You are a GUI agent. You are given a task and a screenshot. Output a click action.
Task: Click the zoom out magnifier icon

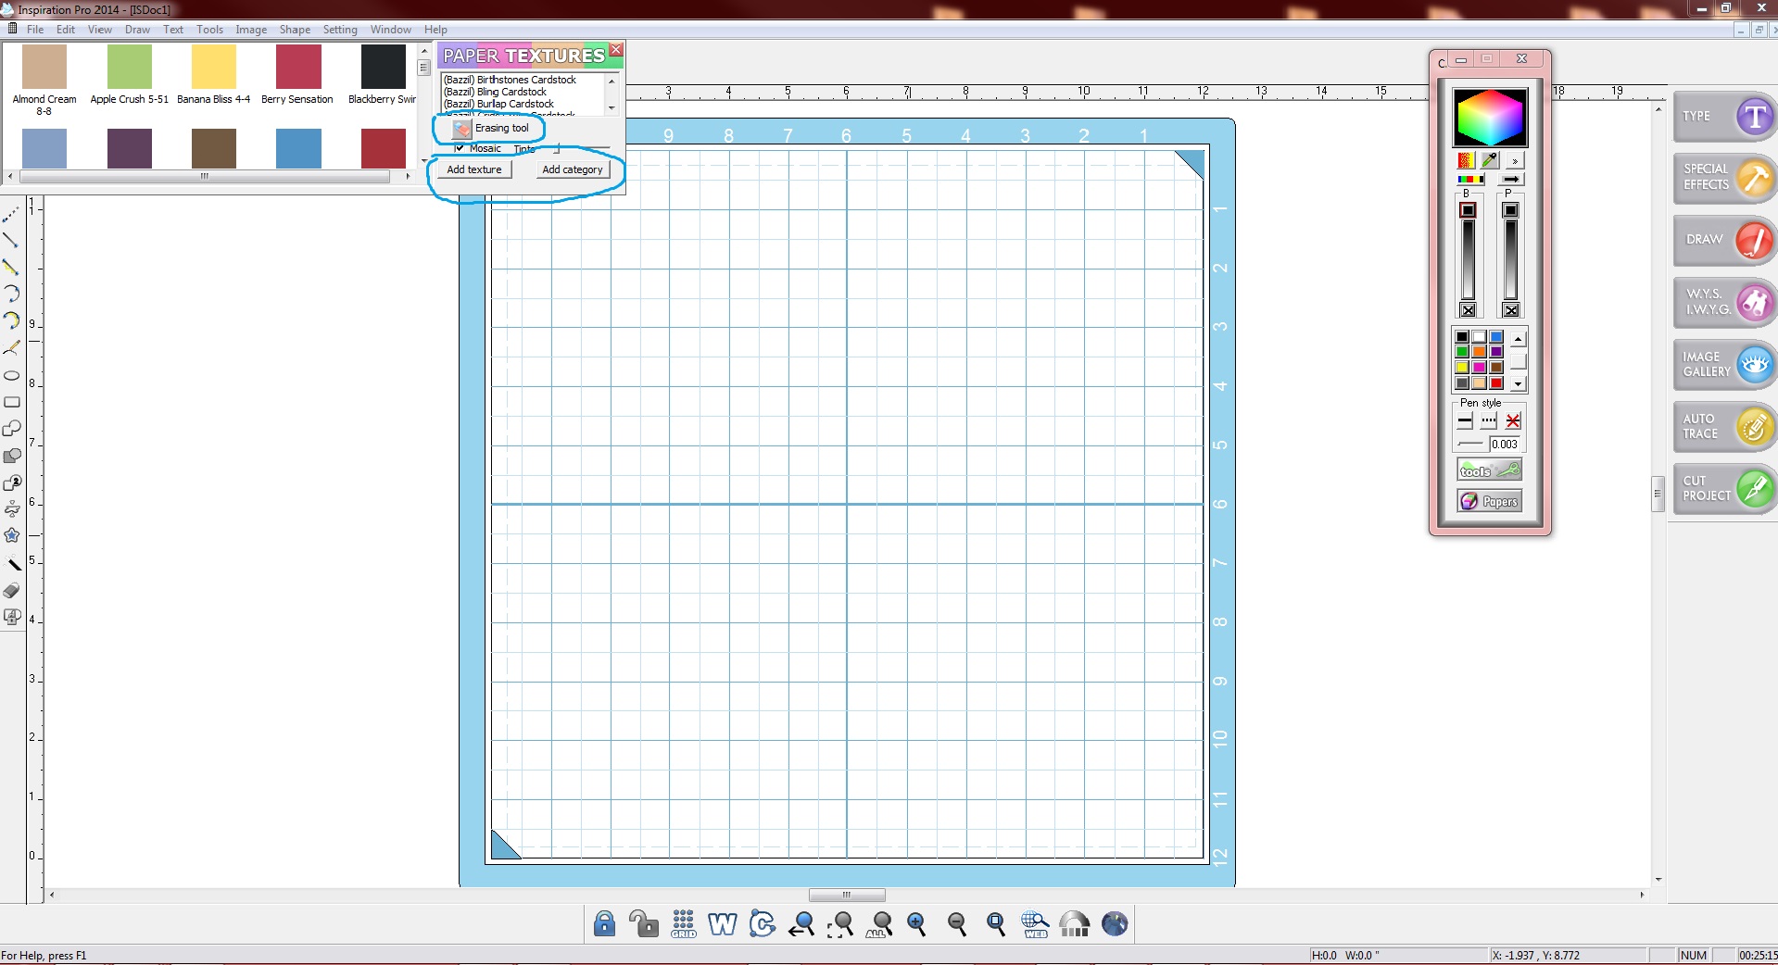point(957,923)
